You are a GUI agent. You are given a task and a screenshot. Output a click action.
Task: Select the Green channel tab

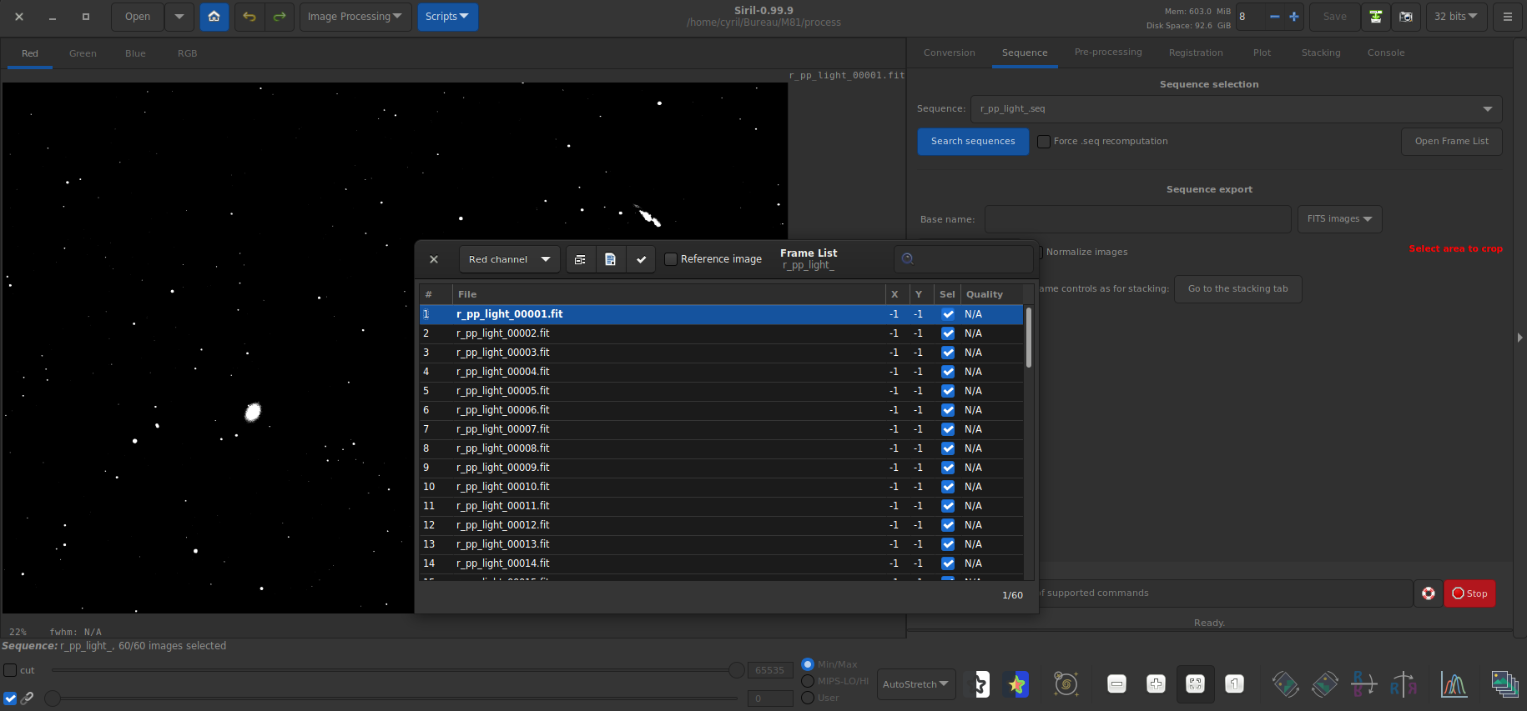[x=83, y=53]
